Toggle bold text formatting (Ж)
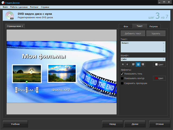The height and width of the screenshot is (130, 173). [123, 64]
